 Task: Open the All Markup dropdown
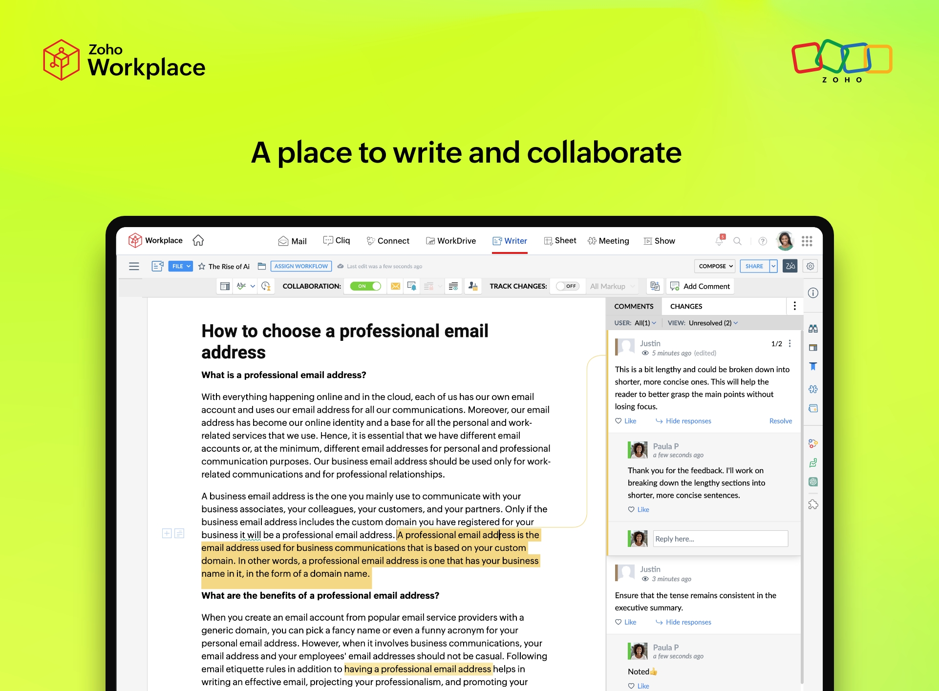click(x=612, y=286)
